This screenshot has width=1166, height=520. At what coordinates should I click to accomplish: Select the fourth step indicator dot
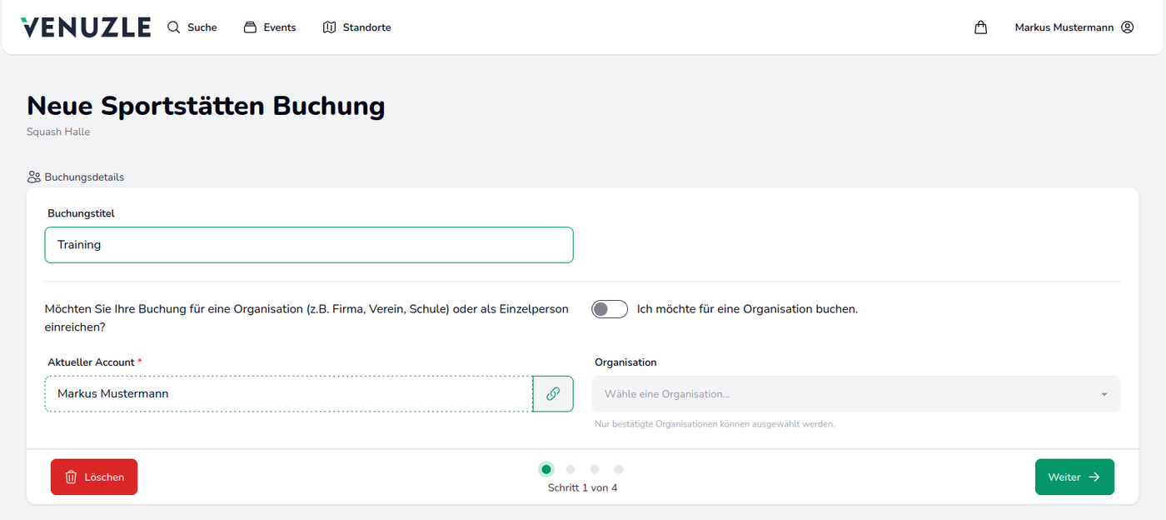tap(619, 469)
